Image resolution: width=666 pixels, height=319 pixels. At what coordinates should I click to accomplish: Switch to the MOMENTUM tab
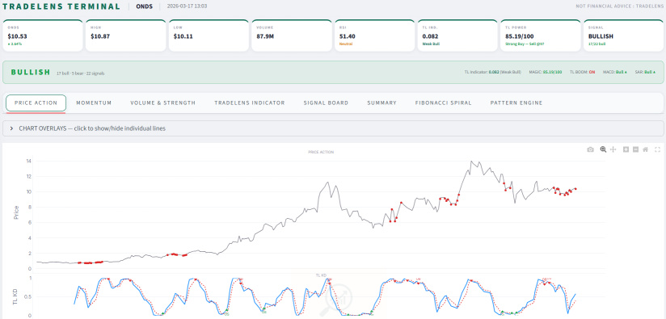coord(94,103)
